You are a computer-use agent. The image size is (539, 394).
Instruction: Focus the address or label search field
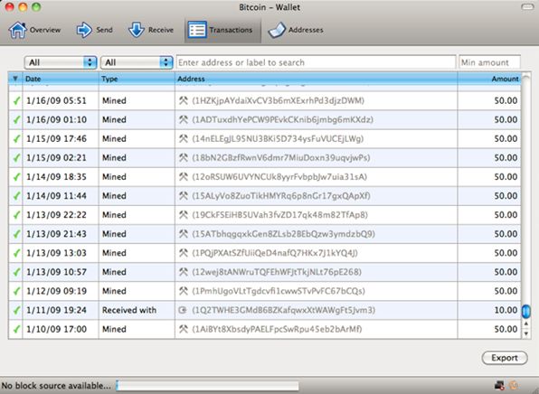point(316,62)
